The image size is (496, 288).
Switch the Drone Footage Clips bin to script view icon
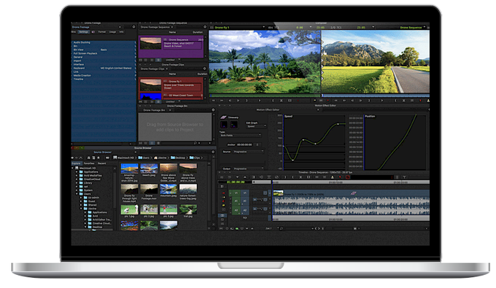click(x=158, y=102)
